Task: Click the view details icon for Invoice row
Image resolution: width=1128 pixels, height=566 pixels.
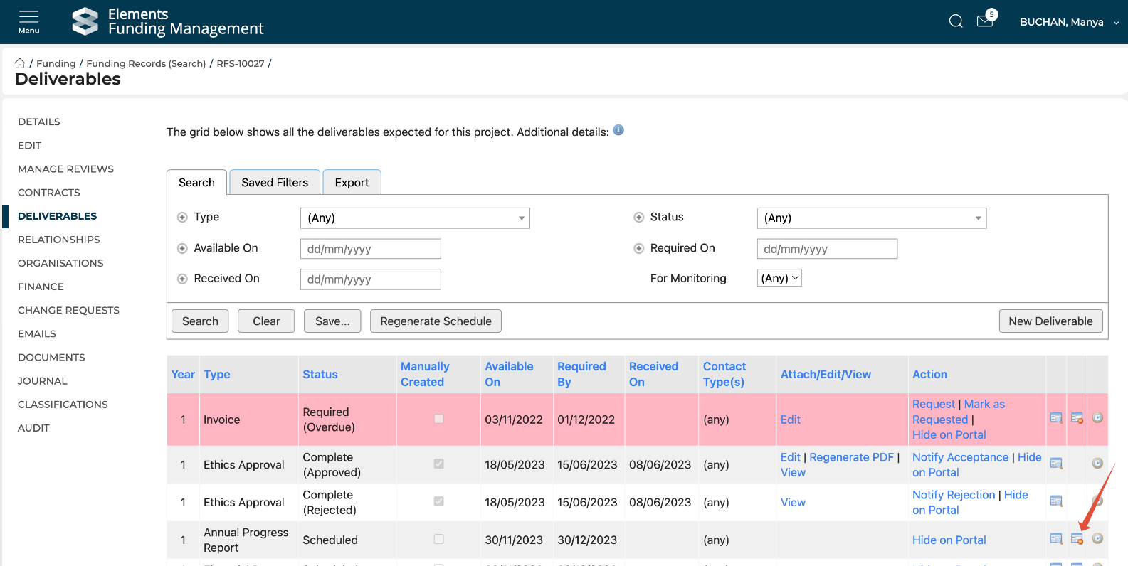Action: coord(1056,418)
